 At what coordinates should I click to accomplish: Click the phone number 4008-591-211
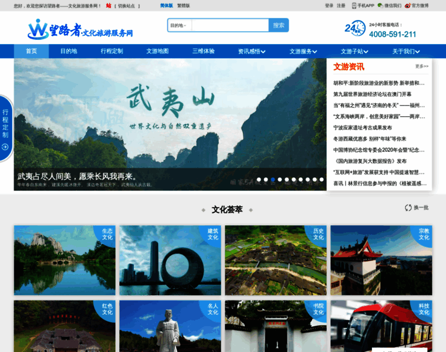393,35
